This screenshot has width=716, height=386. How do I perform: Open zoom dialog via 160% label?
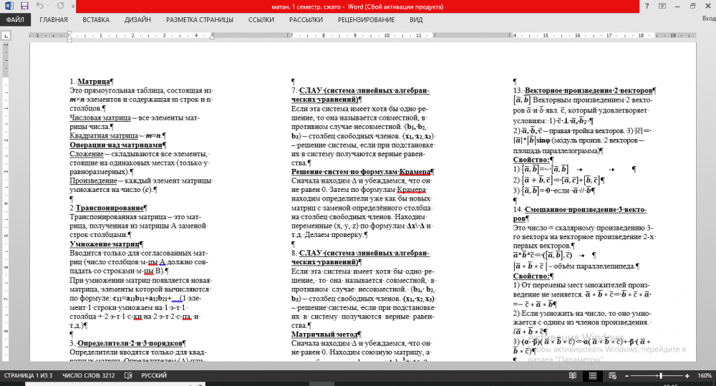(705, 375)
